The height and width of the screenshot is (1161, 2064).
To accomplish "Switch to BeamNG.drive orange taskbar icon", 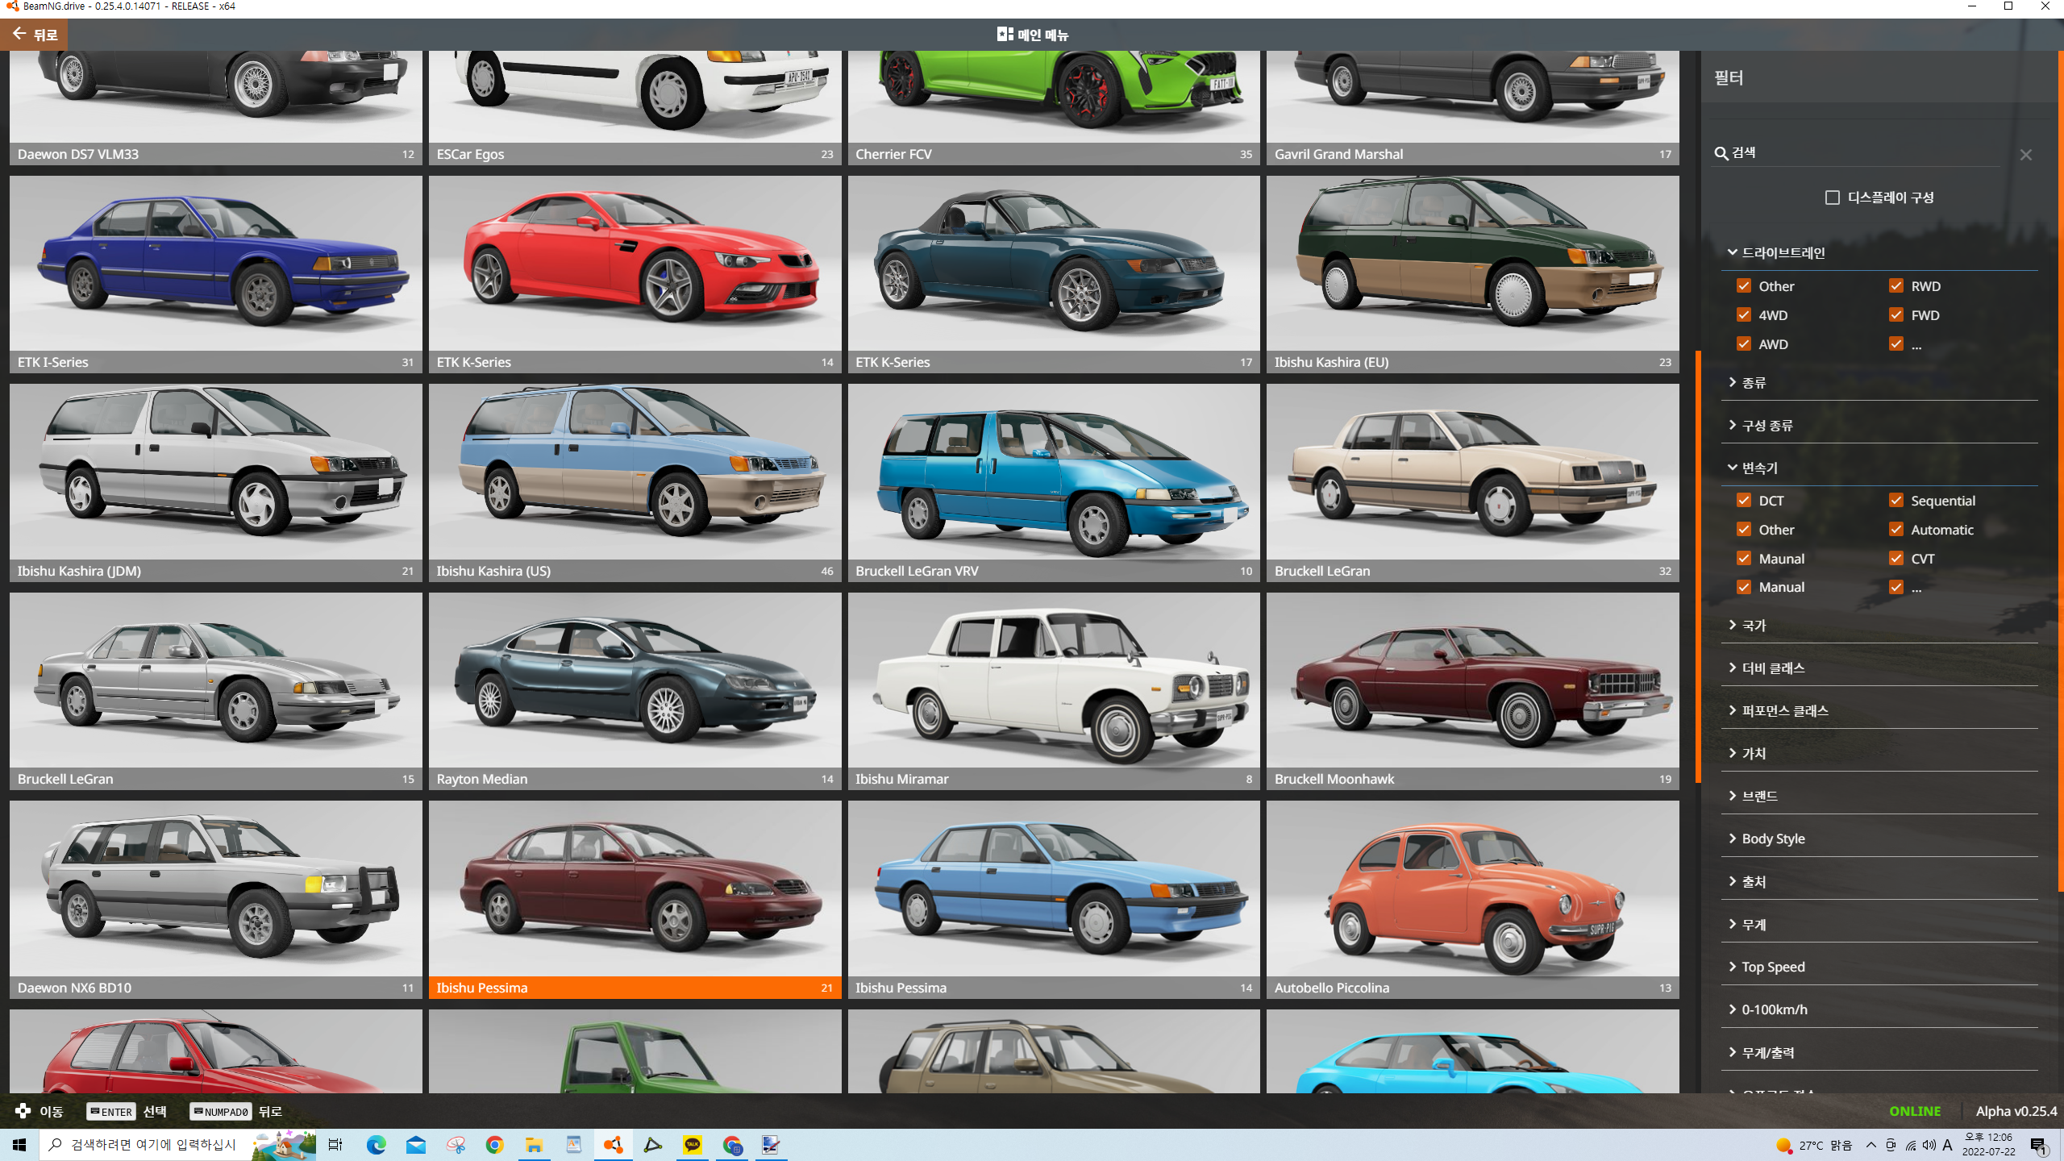I will tap(614, 1145).
